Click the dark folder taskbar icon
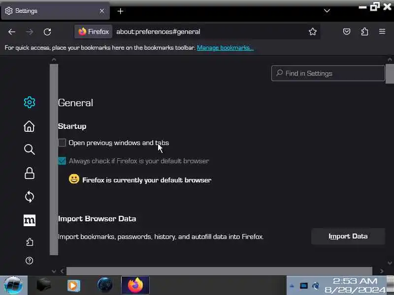Viewport: 394px width, 295px height. click(x=44, y=285)
